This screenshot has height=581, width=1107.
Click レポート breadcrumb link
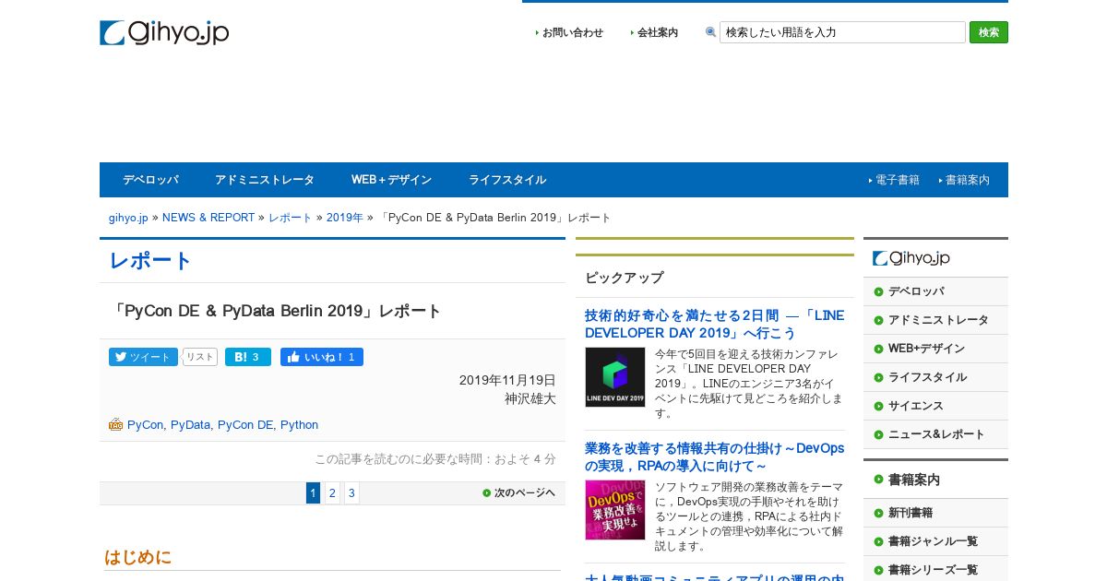(x=291, y=218)
